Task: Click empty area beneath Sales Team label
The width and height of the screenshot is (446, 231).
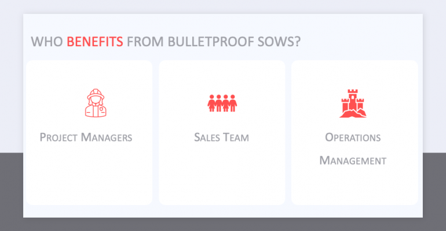Action: 222,176
